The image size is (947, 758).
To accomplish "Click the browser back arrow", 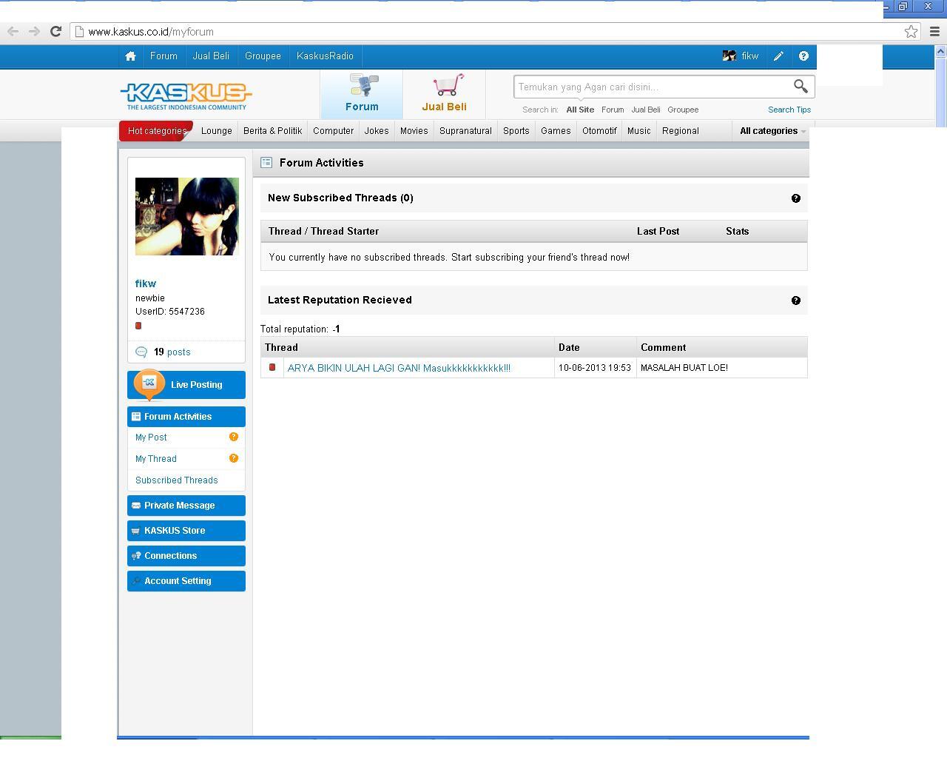I will click(x=13, y=31).
